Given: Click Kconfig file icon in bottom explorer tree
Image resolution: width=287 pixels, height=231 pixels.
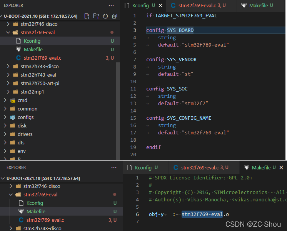Looking at the screenshot, I should pyautogui.click(x=21, y=203).
